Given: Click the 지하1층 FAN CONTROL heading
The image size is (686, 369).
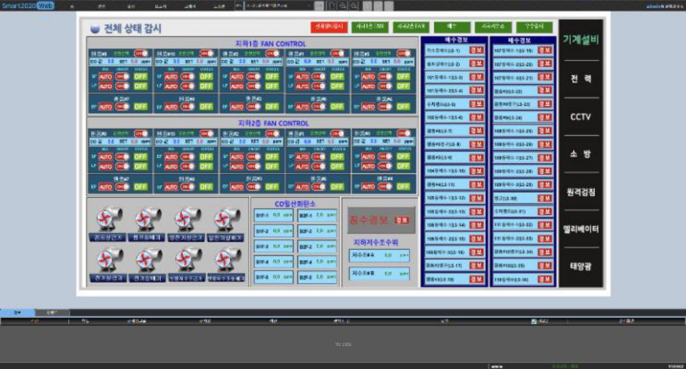Looking at the screenshot, I should tap(271, 44).
